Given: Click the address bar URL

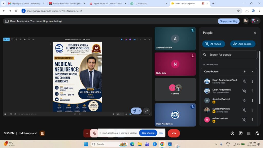Looking at the screenshot, I should pos(54,11).
